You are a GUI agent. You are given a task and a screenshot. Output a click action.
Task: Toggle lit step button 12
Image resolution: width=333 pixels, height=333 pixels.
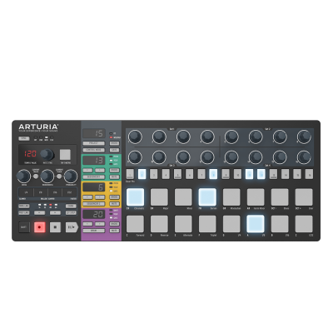(261, 174)
